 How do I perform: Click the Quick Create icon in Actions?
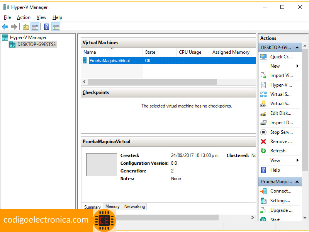[x=263, y=57]
